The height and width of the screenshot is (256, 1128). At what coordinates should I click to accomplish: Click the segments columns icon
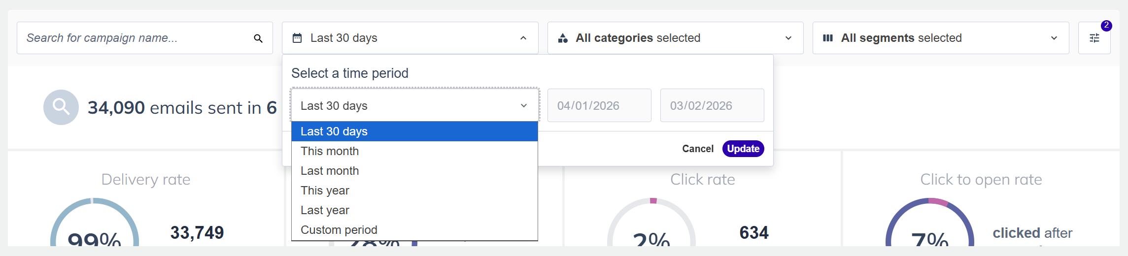coord(828,38)
